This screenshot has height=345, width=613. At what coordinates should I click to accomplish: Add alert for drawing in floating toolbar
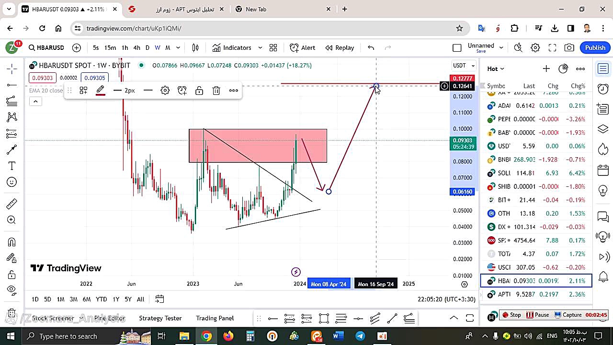coord(182,90)
